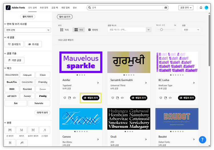Click the page vertical scrollbar
Screen dimensions: 214x150
point(209,41)
